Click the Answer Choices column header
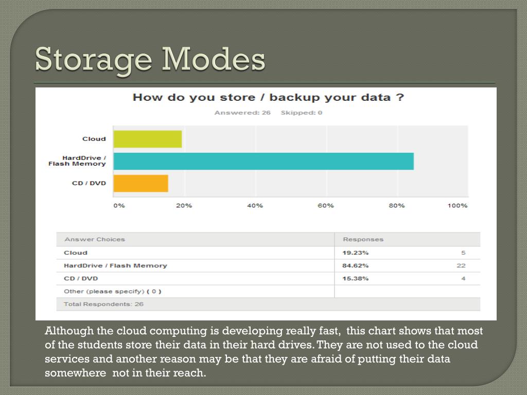Viewport: 527px width, 395px height. [95, 240]
